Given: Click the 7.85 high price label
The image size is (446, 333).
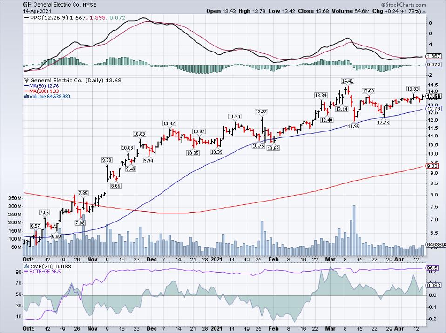Looking at the screenshot, I should coord(83,193).
